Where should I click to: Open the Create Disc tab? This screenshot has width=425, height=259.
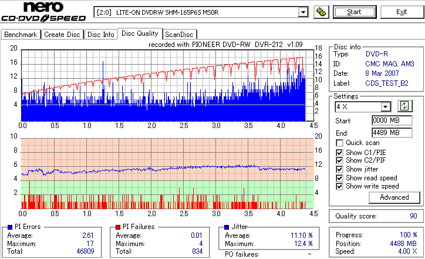pos(62,35)
